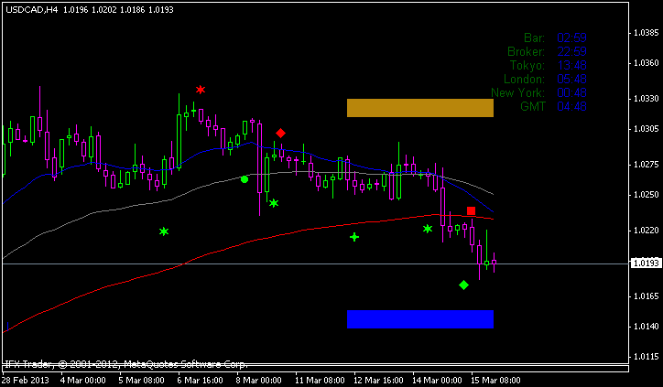Select the leftmost green asterisk marker
The image size is (663, 387).
click(164, 231)
